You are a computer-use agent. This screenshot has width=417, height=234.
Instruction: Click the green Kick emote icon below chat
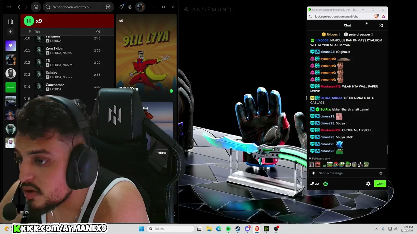pyautogui.click(x=325, y=184)
